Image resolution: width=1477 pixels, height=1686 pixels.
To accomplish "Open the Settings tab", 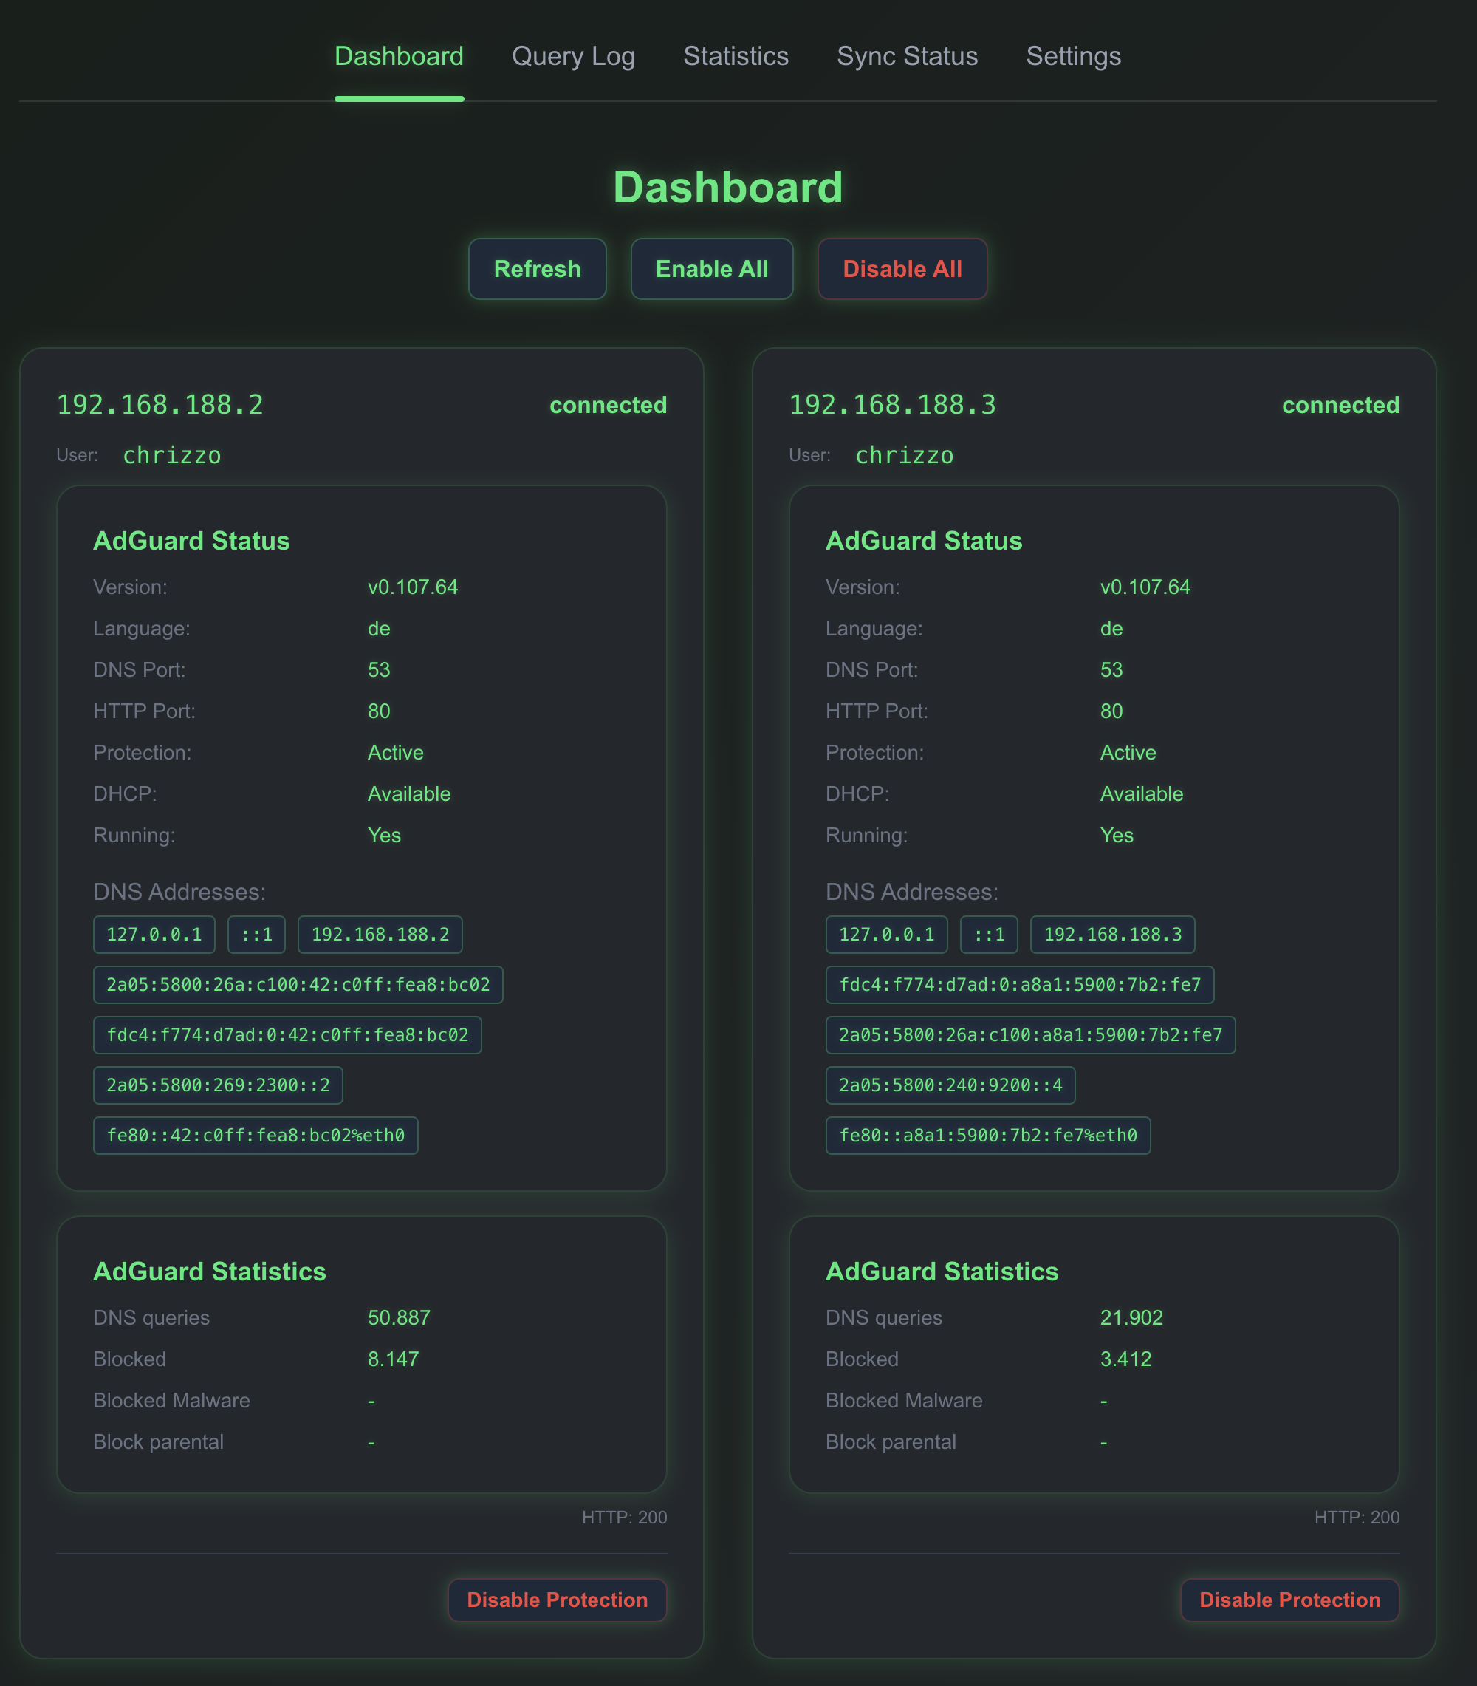I will coord(1073,56).
